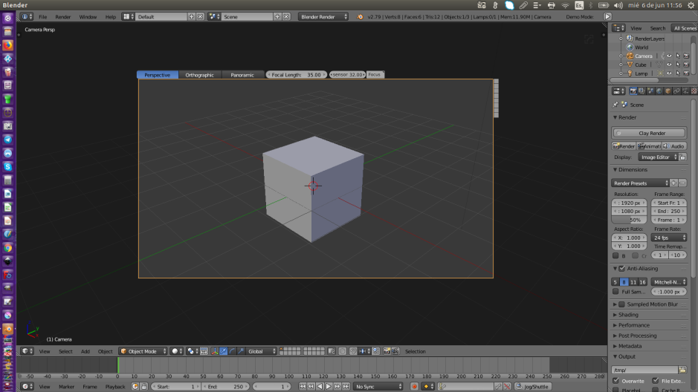Open the 24 fps frame rate dropdown

[x=669, y=238]
